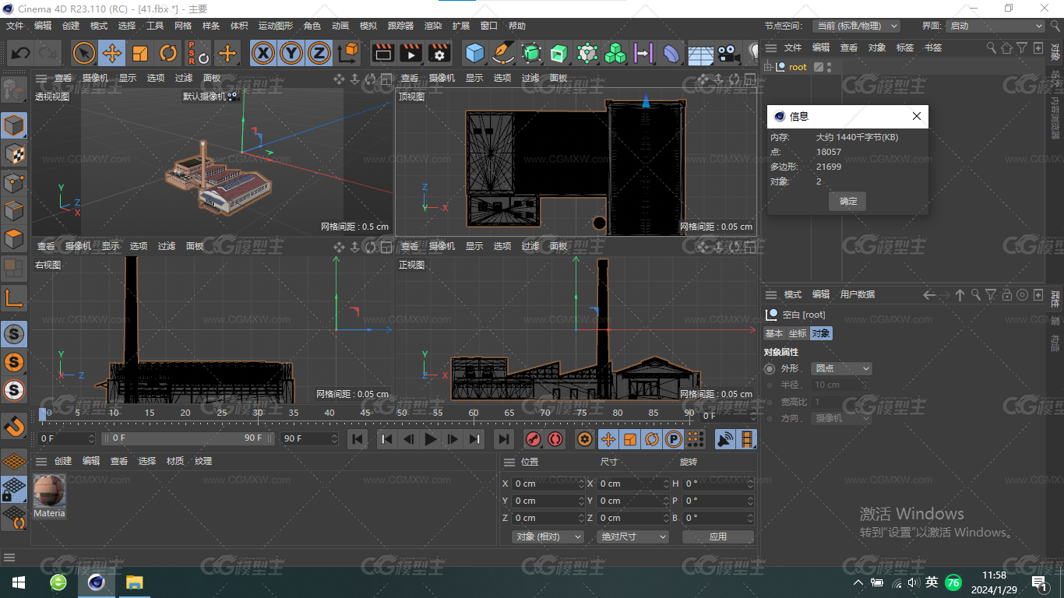Click frame 45 on the timeline ruler

tap(365, 413)
